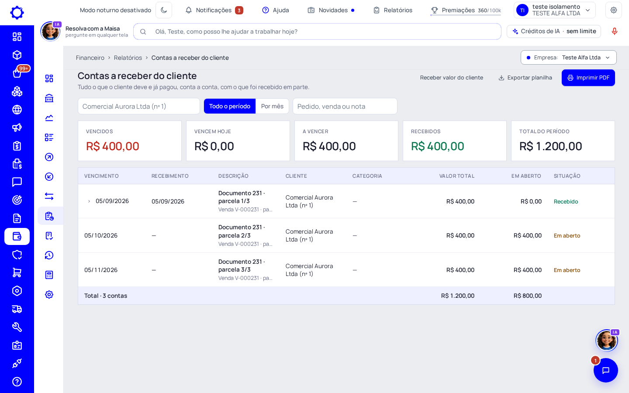Open Ajuda help link
The width and height of the screenshot is (629, 393).
pos(276,10)
